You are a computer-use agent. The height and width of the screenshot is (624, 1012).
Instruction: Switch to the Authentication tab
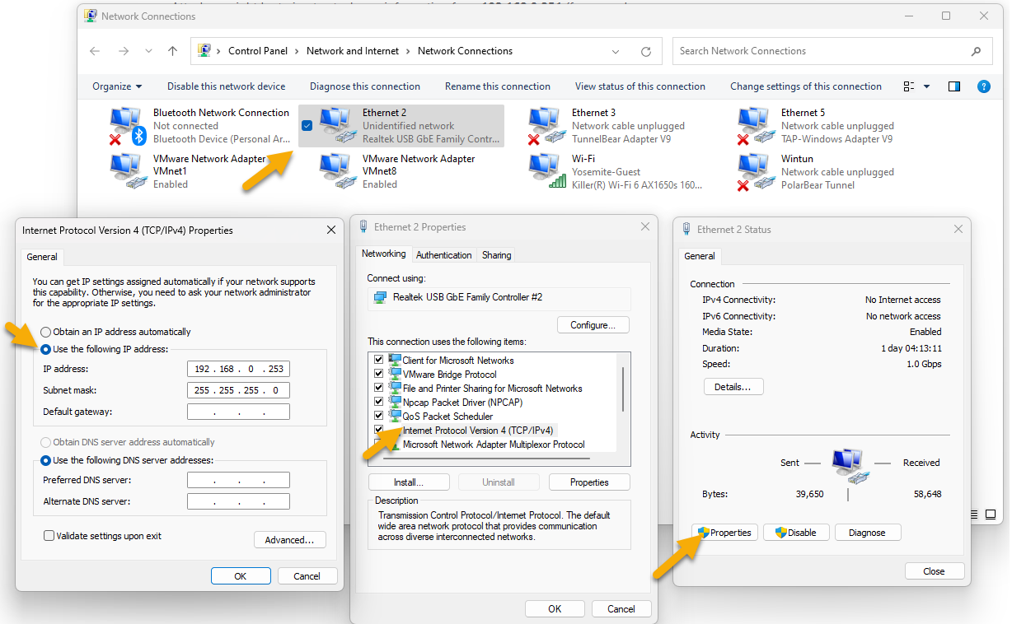pyautogui.click(x=443, y=255)
